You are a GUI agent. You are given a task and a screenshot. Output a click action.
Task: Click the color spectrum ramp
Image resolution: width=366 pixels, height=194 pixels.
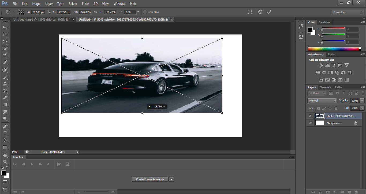333,49
